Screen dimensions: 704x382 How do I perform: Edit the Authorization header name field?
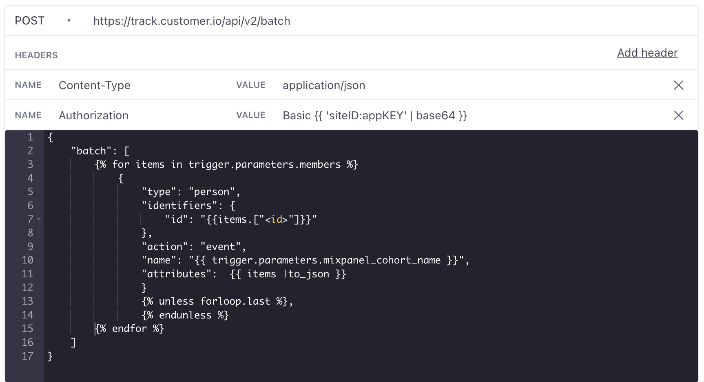coord(94,115)
